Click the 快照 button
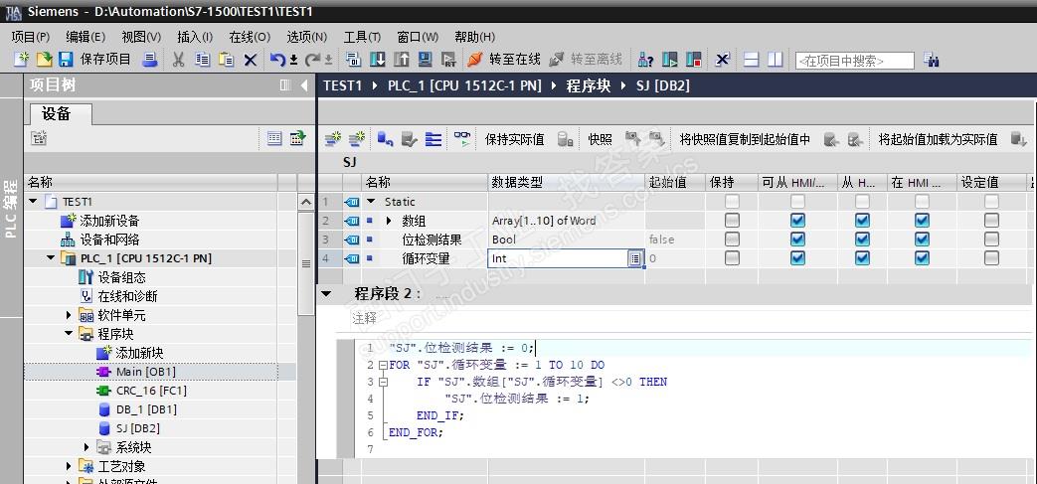 click(600, 139)
